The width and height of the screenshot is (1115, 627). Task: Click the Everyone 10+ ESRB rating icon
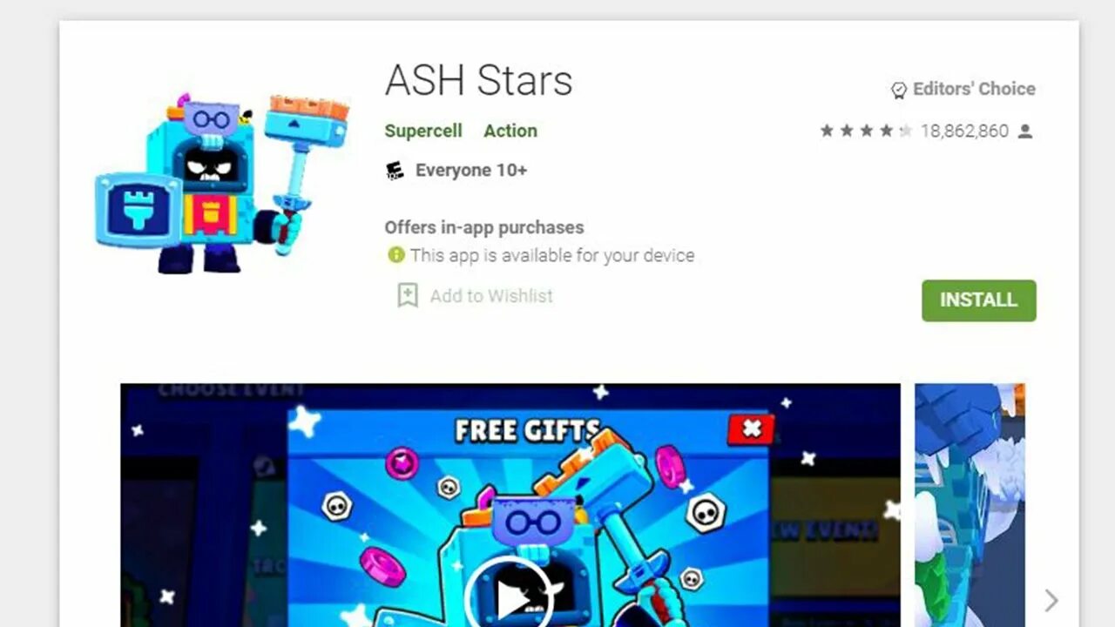point(395,171)
